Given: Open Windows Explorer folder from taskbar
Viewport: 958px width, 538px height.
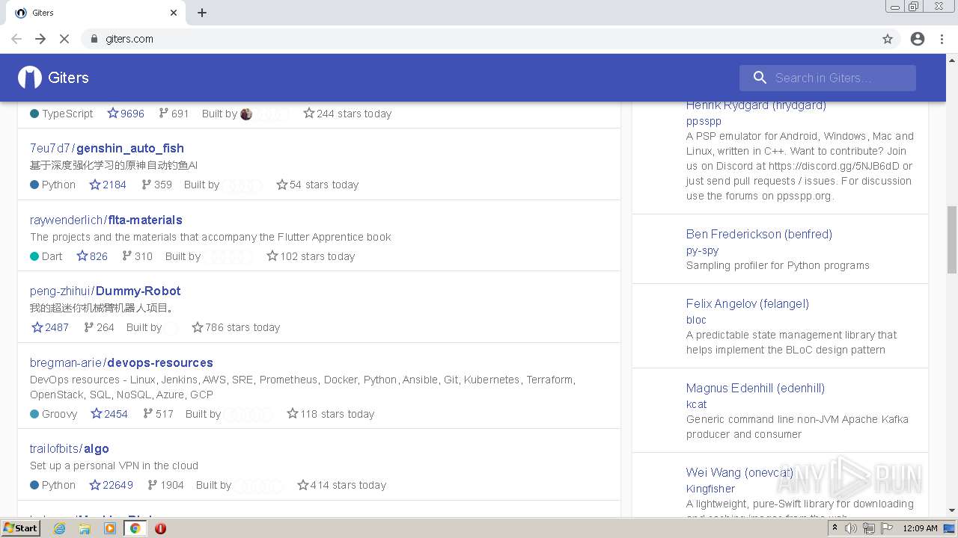Looking at the screenshot, I should click(85, 528).
